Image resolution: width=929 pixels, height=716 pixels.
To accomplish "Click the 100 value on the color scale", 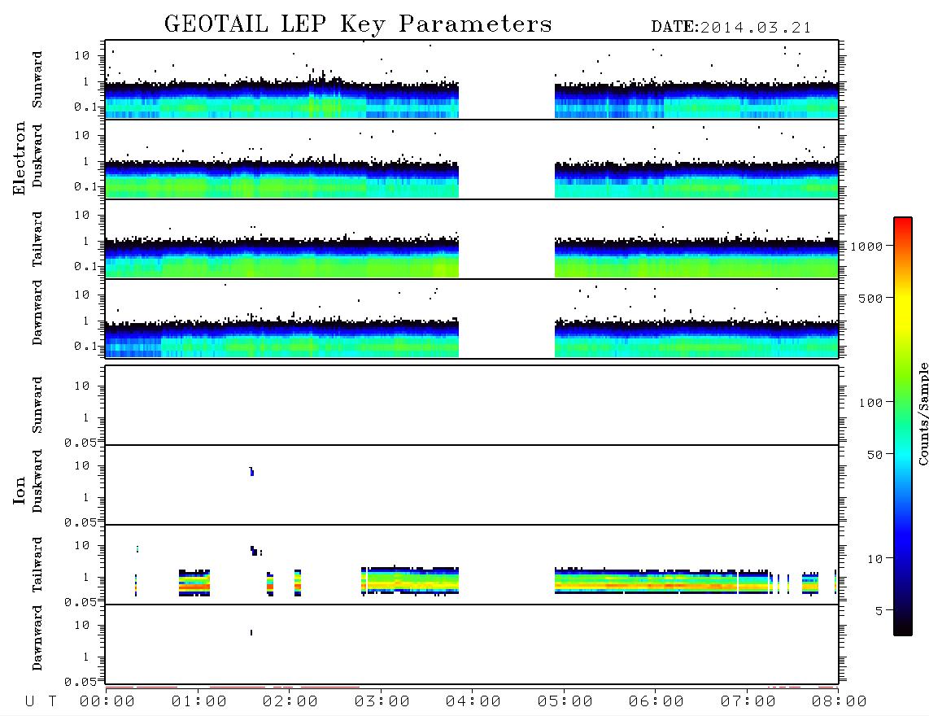I will tap(871, 403).
